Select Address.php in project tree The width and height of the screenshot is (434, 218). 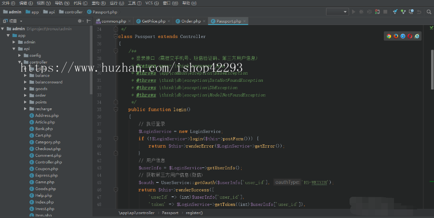point(44,115)
